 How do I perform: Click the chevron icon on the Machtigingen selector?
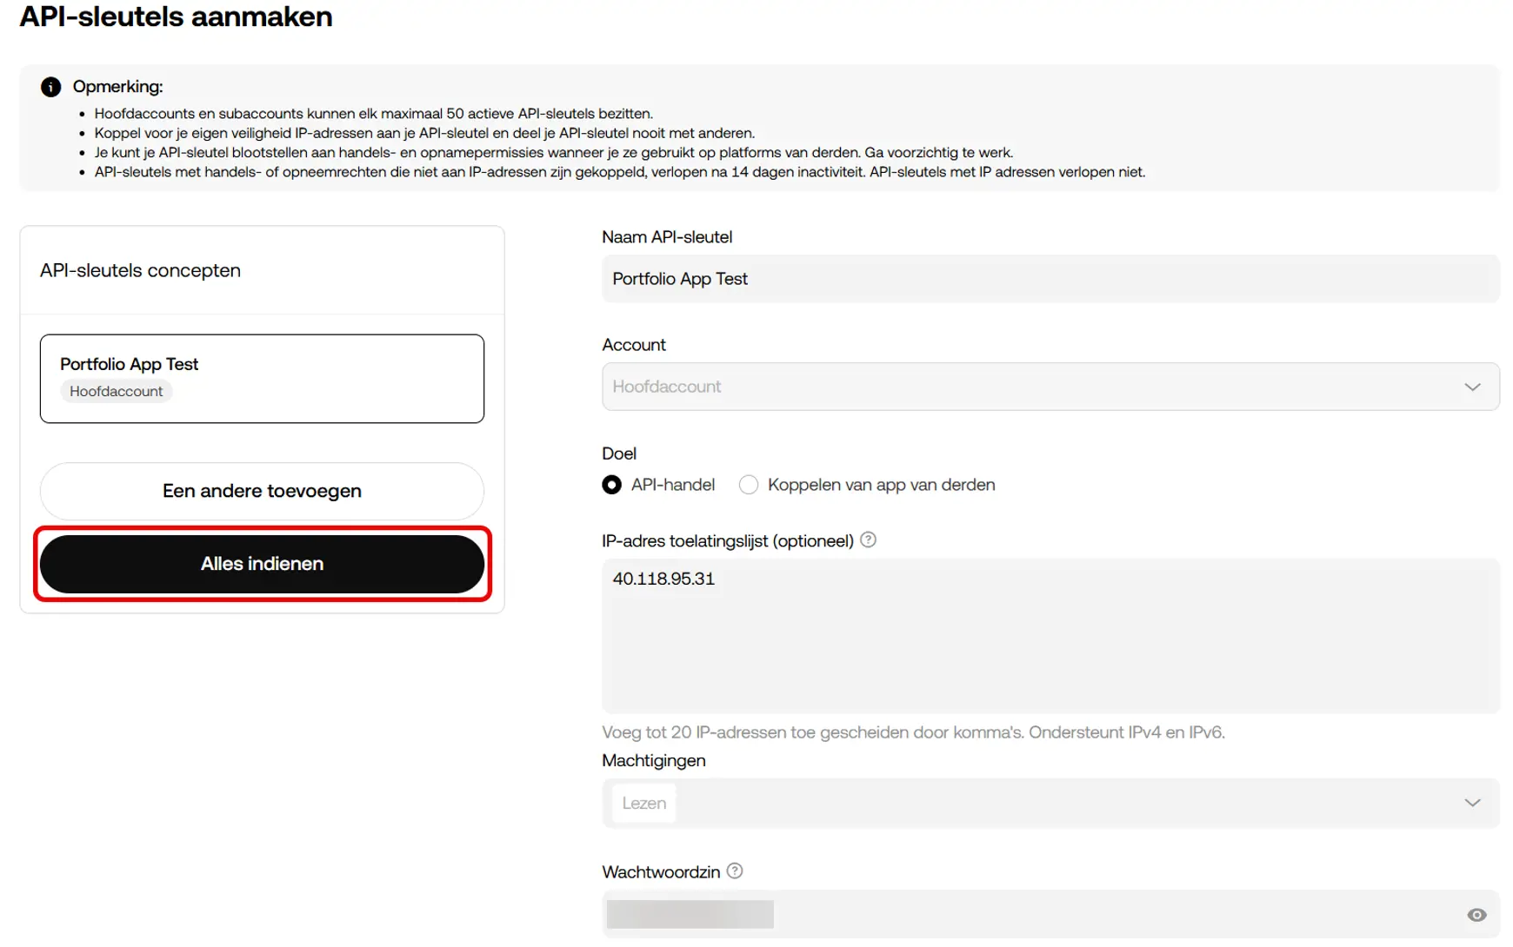tap(1473, 803)
